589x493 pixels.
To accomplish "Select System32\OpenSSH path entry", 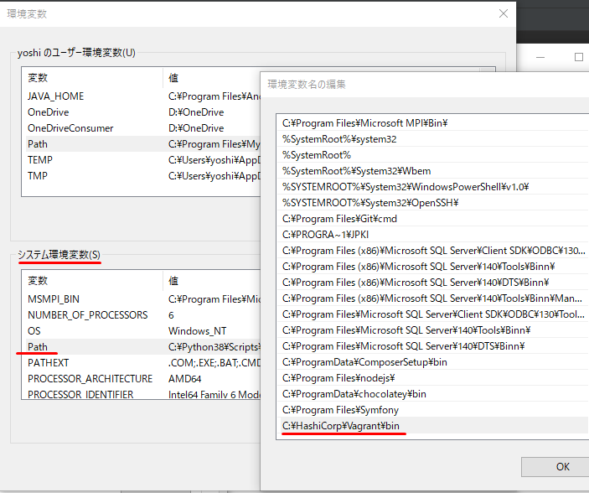I will coord(434,203).
